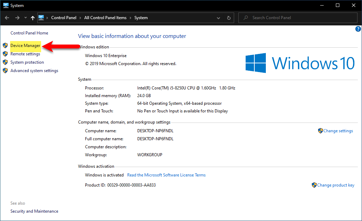This screenshot has width=362, height=221.
Task: Open Device Manager link
Action: click(25, 46)
